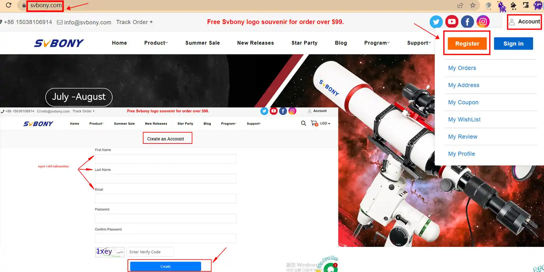Click the browser share icon
The image size is (544, 272).
(x=460, y=5)
